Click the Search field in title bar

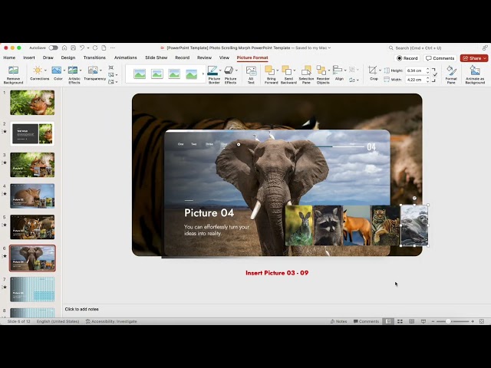tap(433, 48)
